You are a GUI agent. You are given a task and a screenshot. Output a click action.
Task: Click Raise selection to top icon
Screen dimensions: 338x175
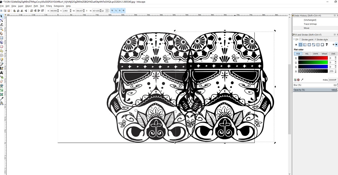pyautogui.click(x=43, y=11)
